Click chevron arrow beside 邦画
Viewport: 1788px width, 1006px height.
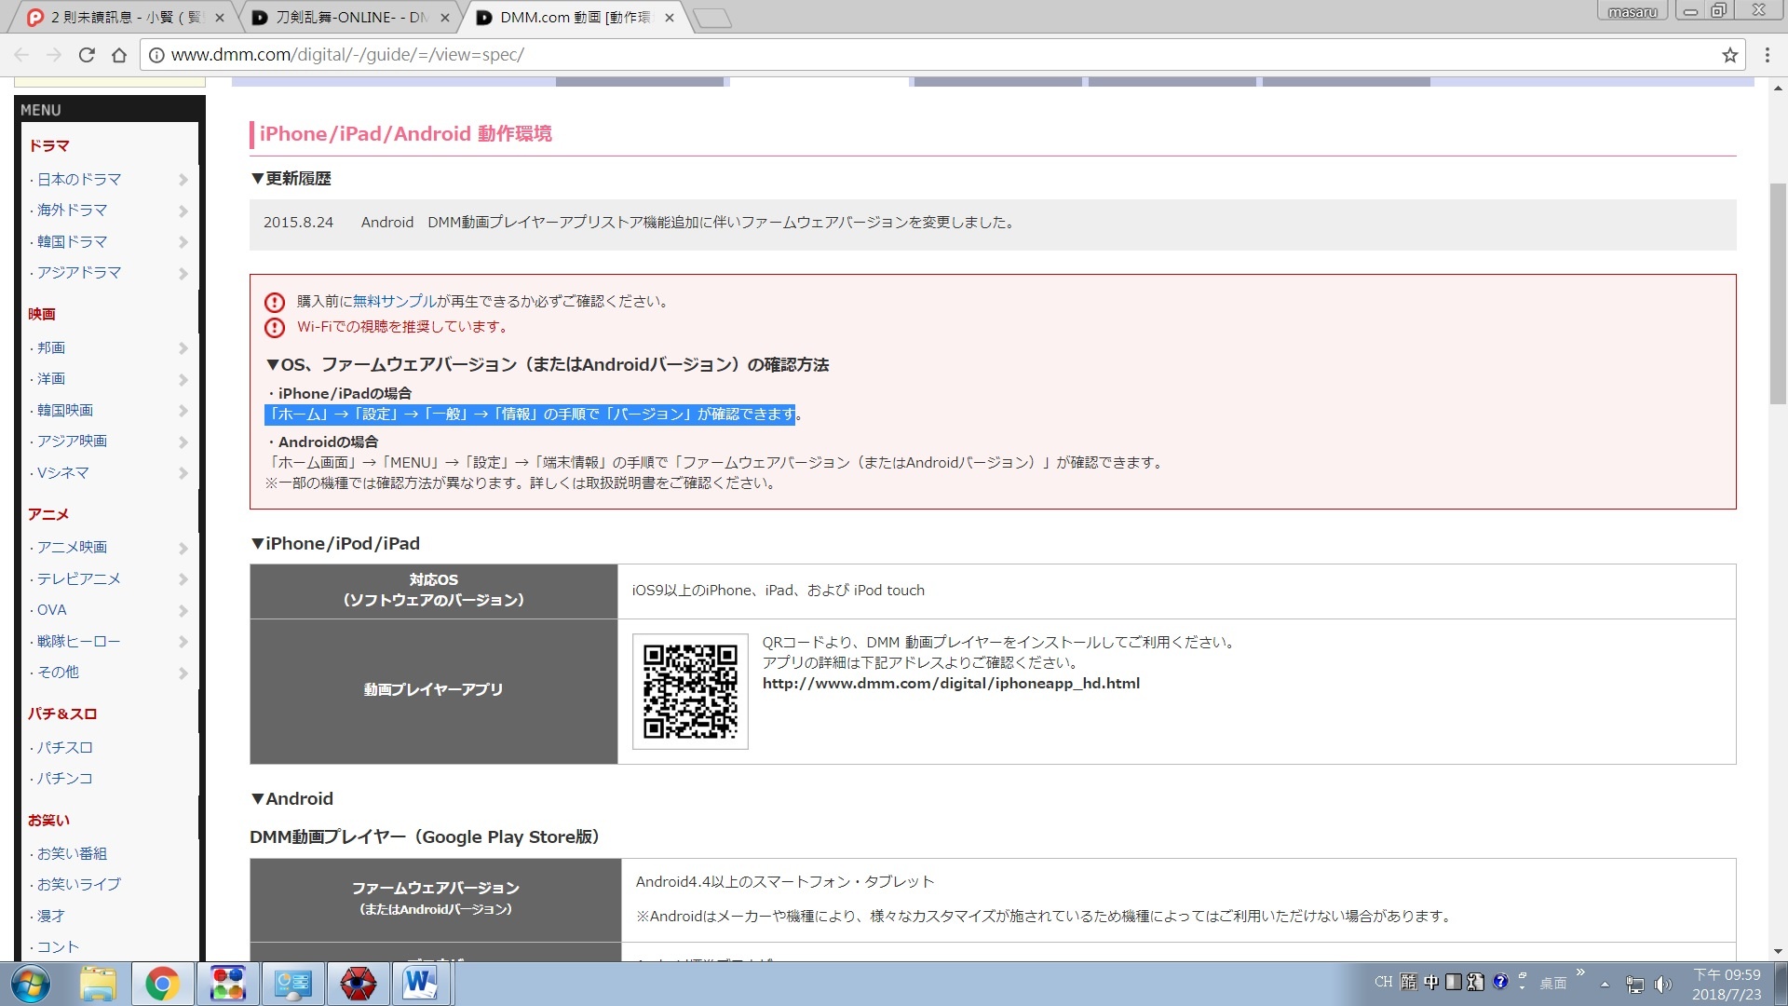[183, 348]
